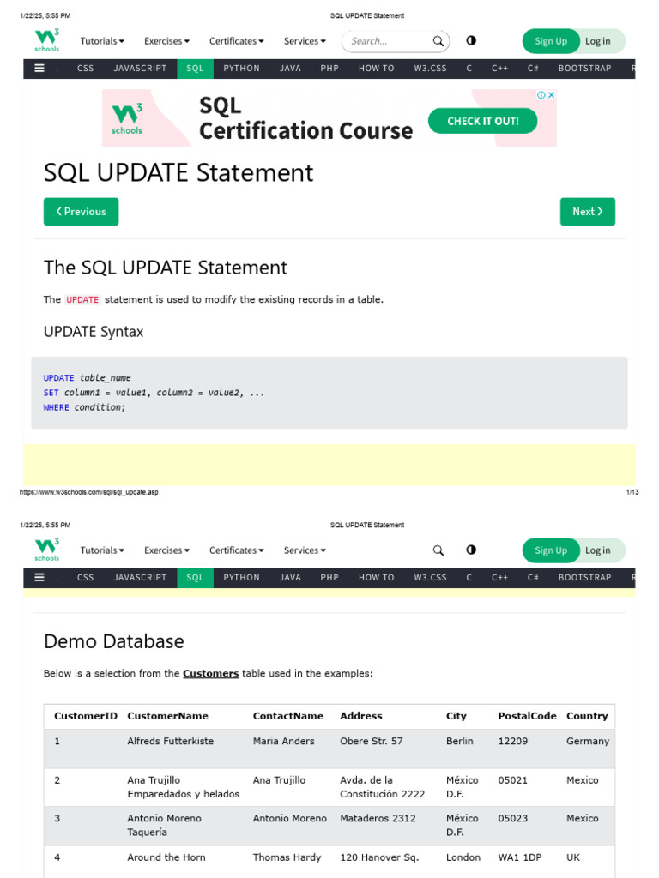Select C# in the first page navbar
The height and width of the screenshot is (878, 659).
(533, 69)
